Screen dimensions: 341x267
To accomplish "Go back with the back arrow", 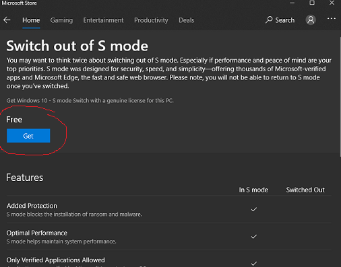I will (x=7, y=20).
